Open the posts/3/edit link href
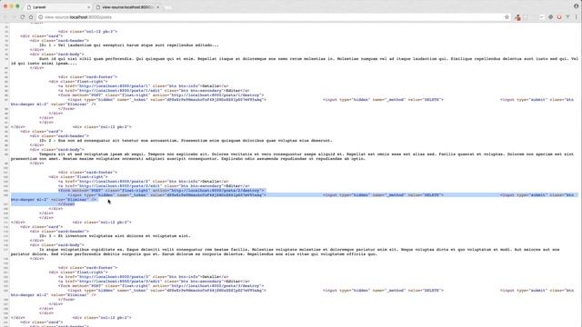The width and height of the screenshot is (582, 327). pos(119,281)
